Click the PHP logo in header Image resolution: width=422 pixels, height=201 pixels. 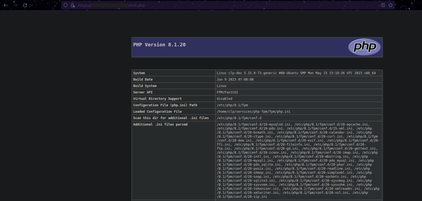[364, 47]
